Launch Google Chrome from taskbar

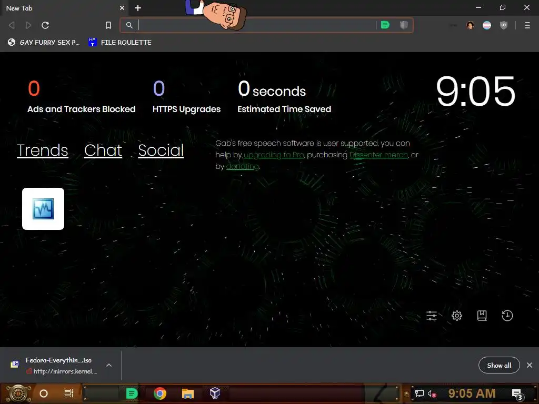click(160, 393)
